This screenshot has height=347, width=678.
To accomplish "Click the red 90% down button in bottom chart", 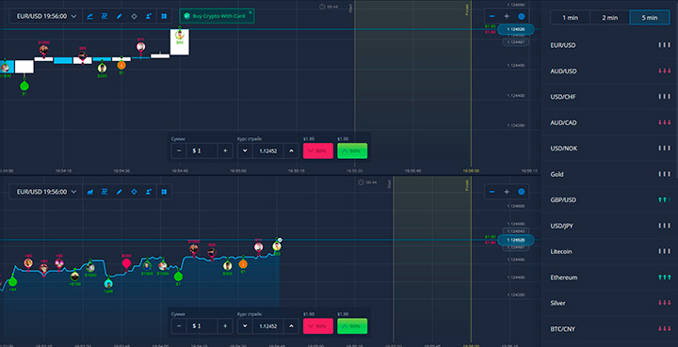I will pos(318,326).
